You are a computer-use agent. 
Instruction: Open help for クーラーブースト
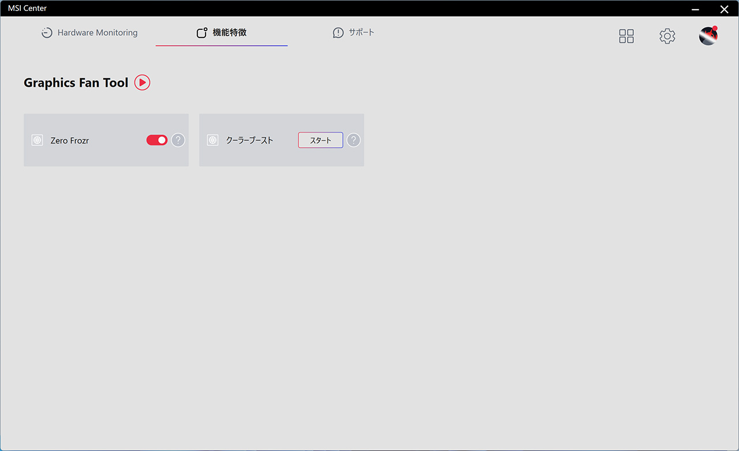[x=353, y=140]
